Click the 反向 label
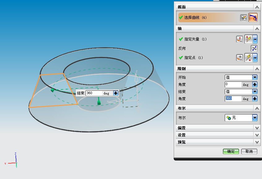The height and width of the screenshot is (179, 262). tap(182, 48)
